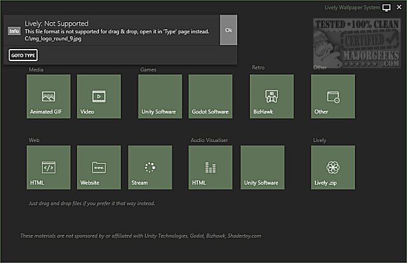Select HTML under Audio Visualiser
This screenshot has width=407, height=263.
(x=210, y=167)
